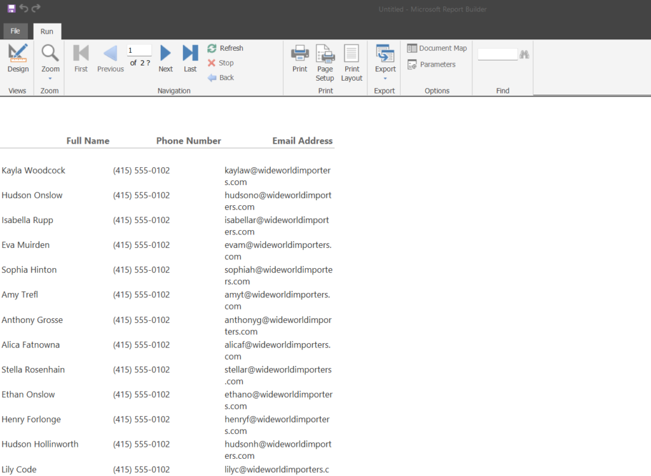Select the name Hudson Onslow
The height and width of the screenshot is (476, 651).
click(32, 195)
